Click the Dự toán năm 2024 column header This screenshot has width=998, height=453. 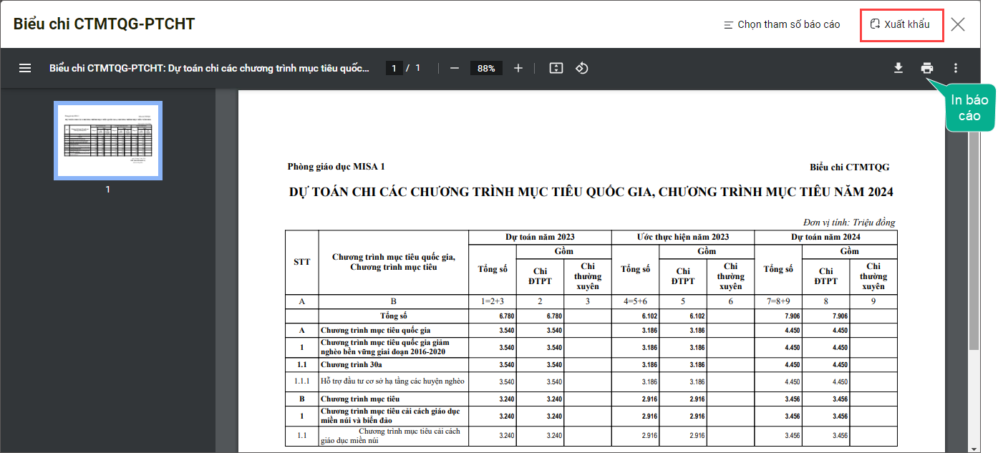825,237
